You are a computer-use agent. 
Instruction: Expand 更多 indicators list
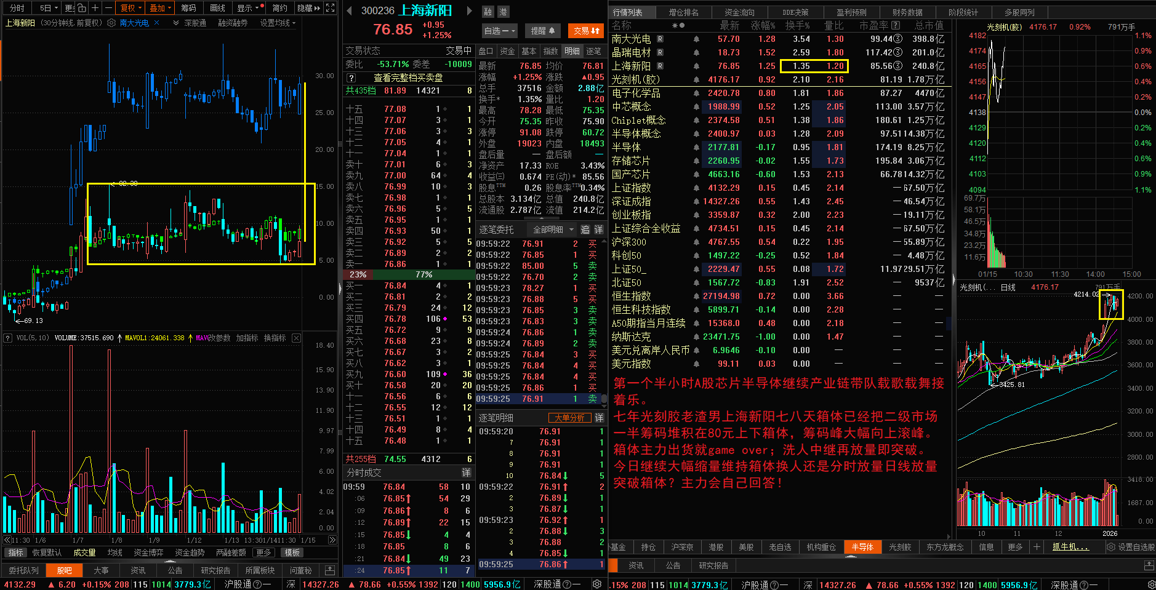(263, 552)
